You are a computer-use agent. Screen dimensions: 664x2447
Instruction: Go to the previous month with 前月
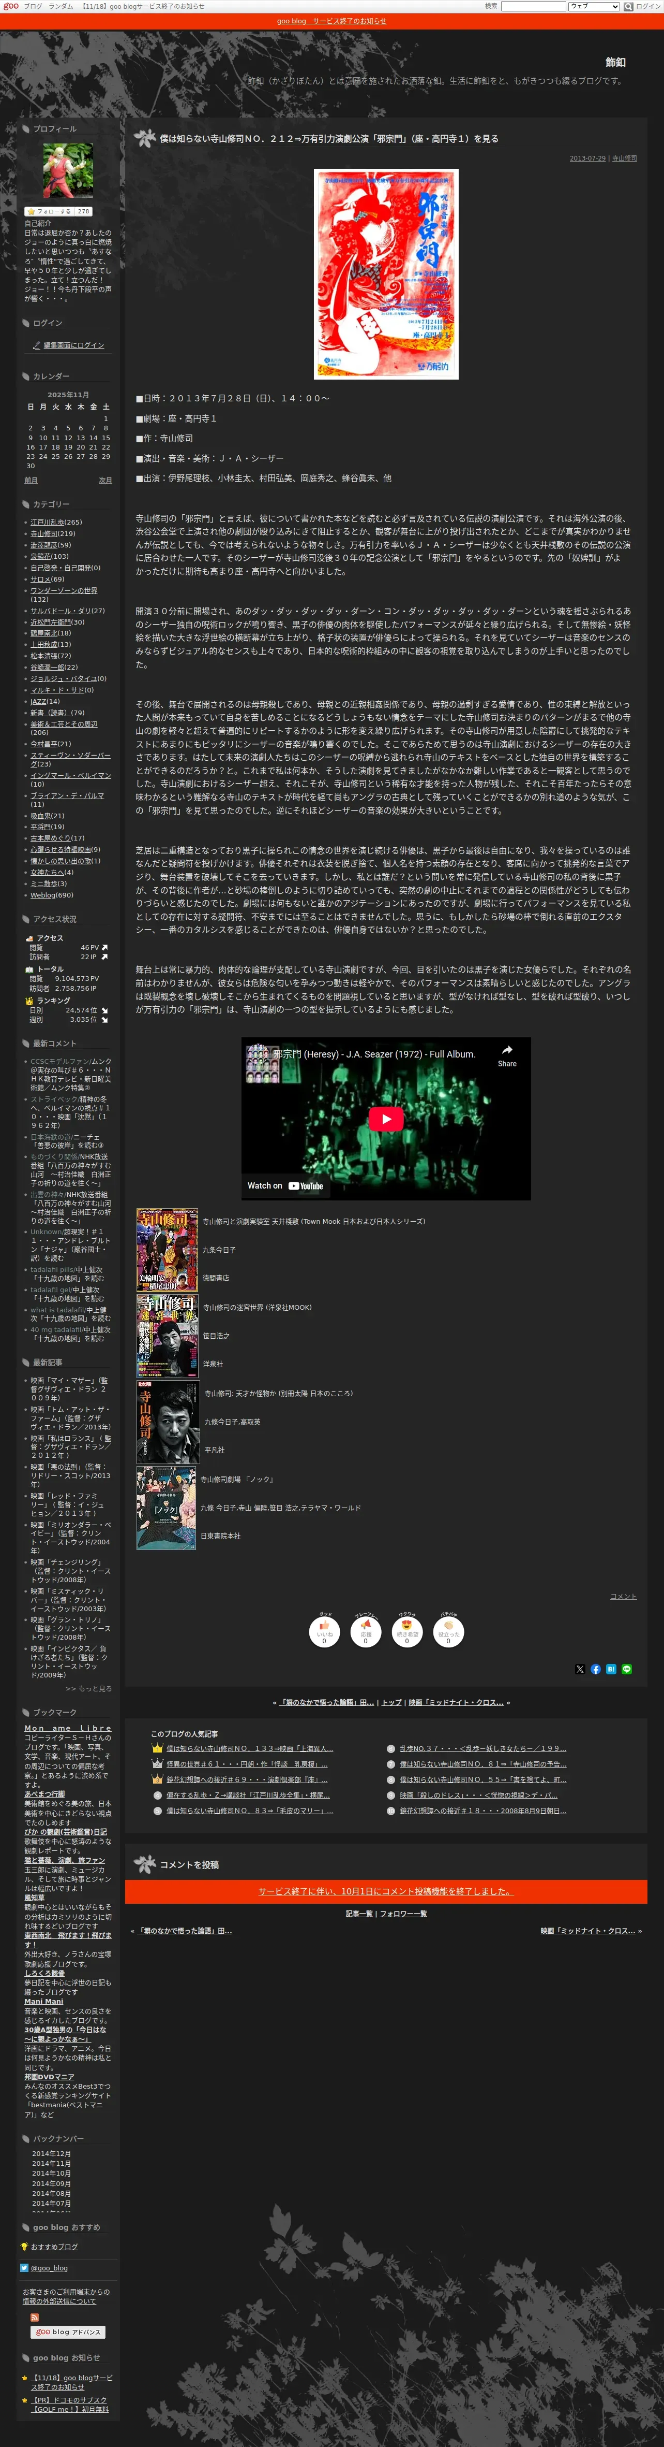click(x=31, y=481)
